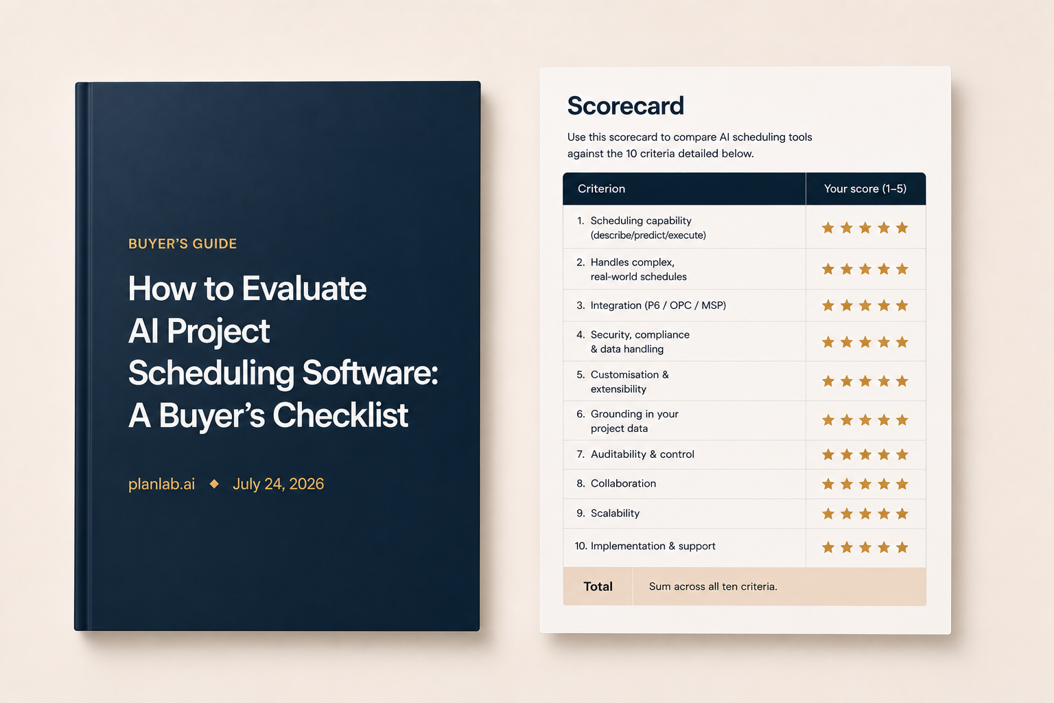Select row 10 Implementation & support
The image size is (1054, 703).
(745, 547)
